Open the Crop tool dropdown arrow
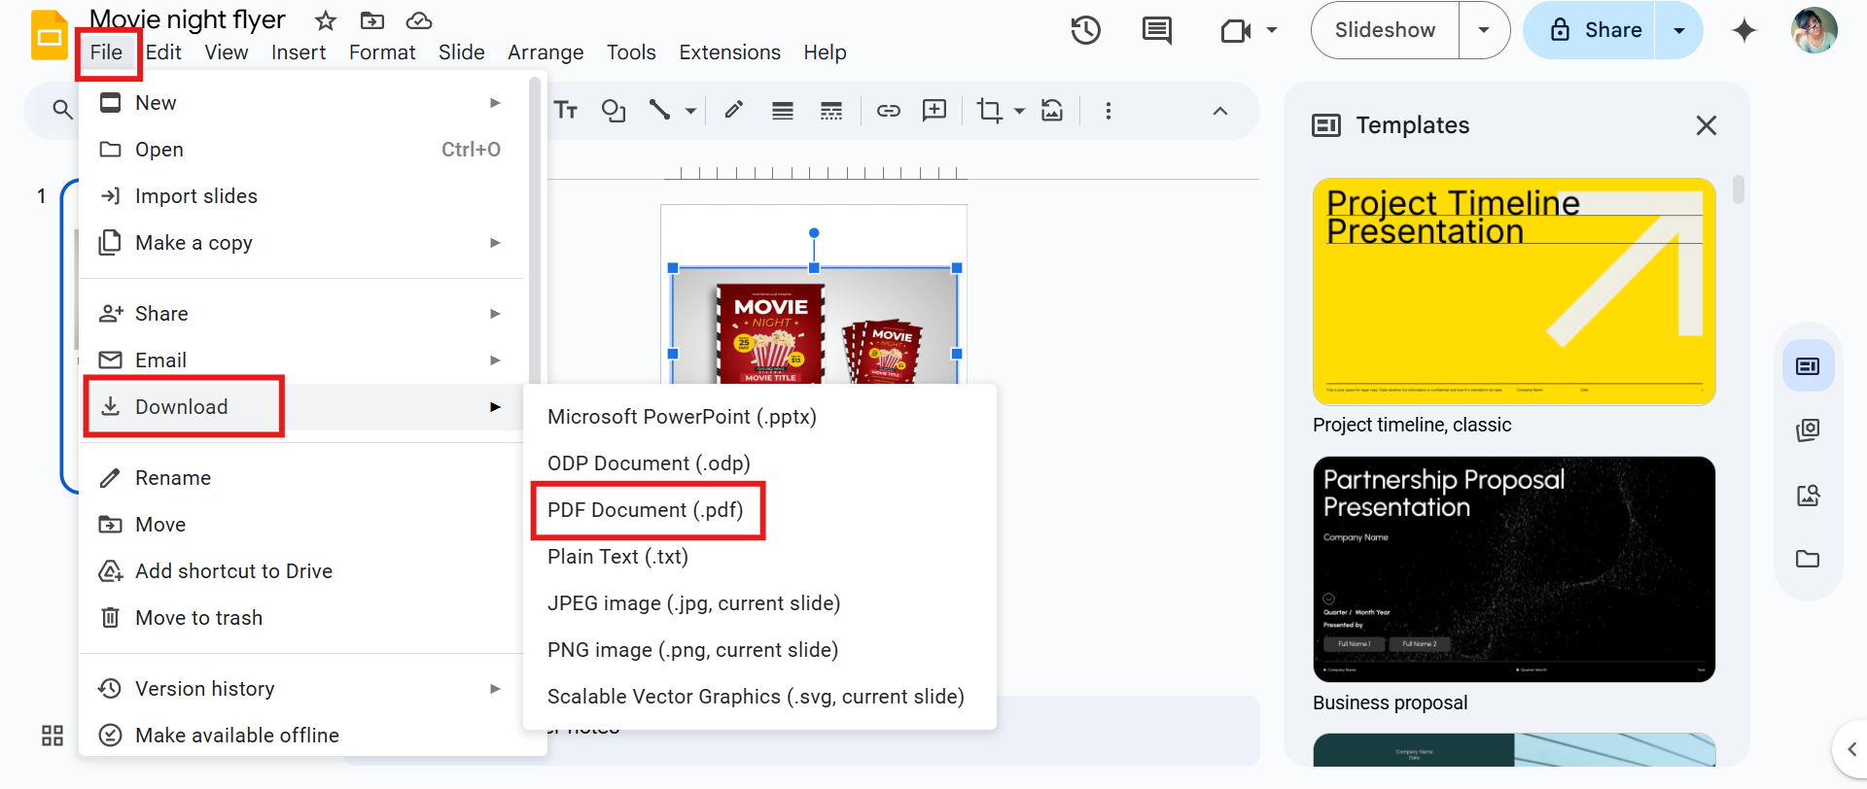The width and height of the screenshot is (1867, 789). pyautogui.click(x=1019, y=111)
